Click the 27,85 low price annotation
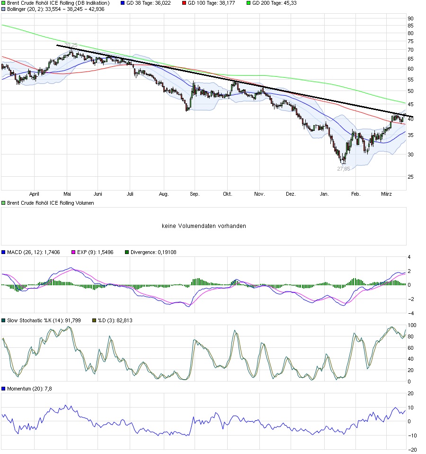The width and height of the screenshot is (426, 454). 342,168
